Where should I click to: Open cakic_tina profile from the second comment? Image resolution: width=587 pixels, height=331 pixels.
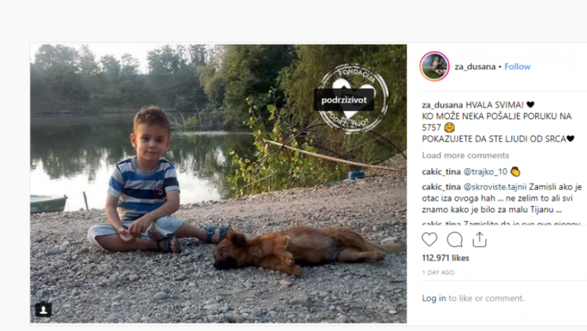click(x=441, y=187)
